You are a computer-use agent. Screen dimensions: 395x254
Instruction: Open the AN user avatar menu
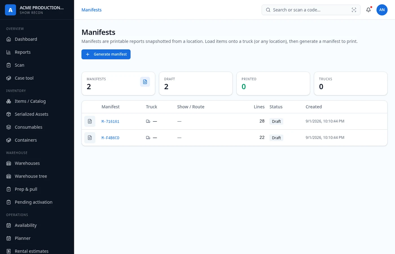(382, 10)
